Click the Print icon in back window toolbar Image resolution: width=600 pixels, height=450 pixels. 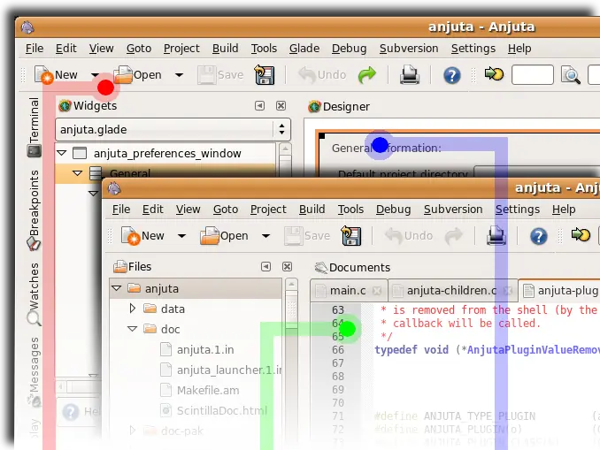coord(410,74)
